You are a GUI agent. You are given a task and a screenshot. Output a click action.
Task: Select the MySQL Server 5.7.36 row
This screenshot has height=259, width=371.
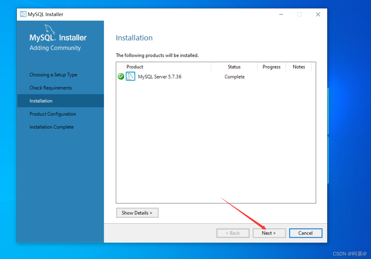tap(216, 77)
